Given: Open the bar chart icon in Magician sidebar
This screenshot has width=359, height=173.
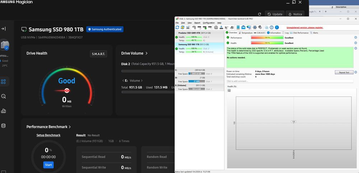Looking at the screenshot, I should click(x=3, y=111).
